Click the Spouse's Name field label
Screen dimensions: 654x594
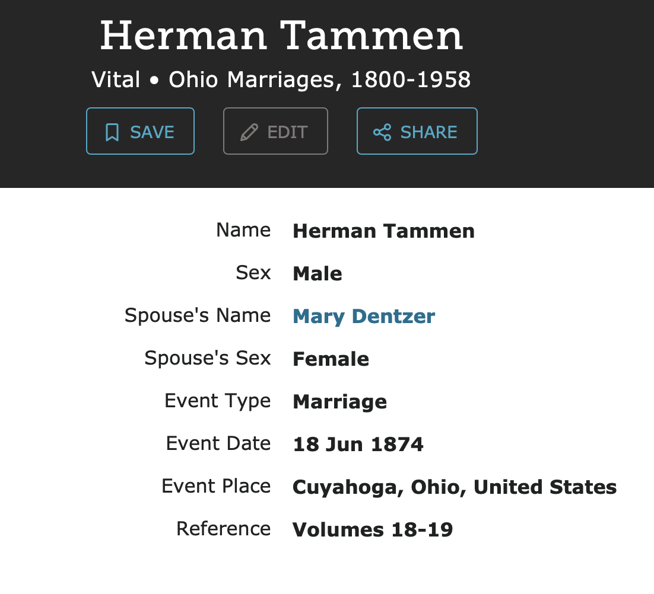[198, 315]
